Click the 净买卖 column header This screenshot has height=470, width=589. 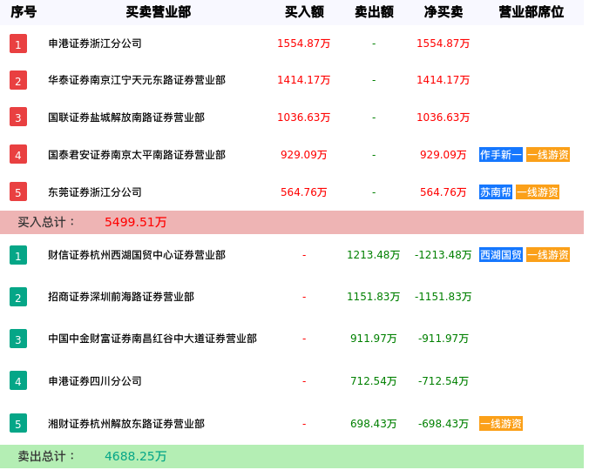443,12
